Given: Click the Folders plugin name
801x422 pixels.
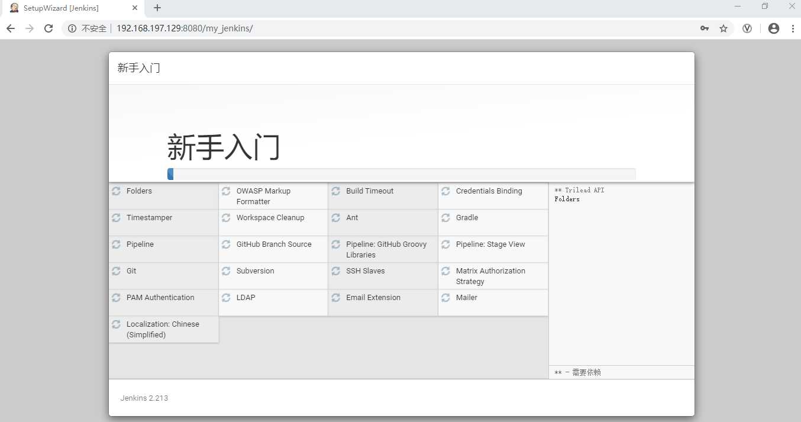Looking at the screenshot, I should [x=139, y=191].
